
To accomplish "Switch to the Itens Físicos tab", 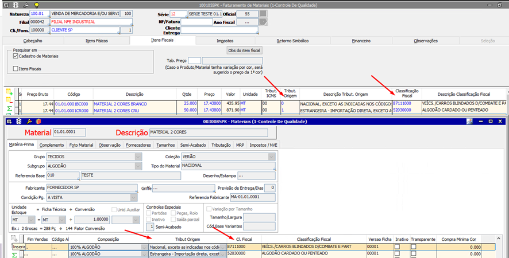I will pyautogui.click(x=97, y=41).
